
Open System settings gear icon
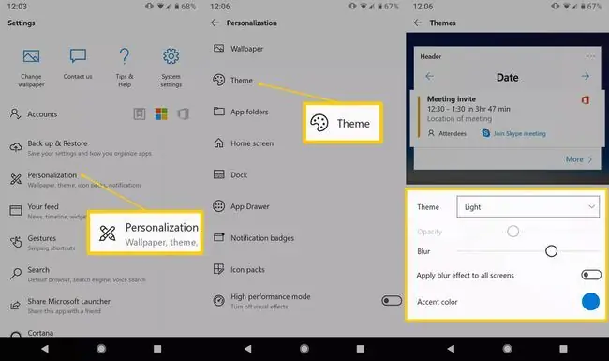171,56
